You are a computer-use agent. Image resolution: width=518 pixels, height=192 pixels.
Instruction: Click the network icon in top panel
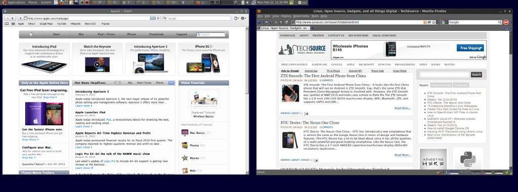pyautogui.click(x=253, y=3)
